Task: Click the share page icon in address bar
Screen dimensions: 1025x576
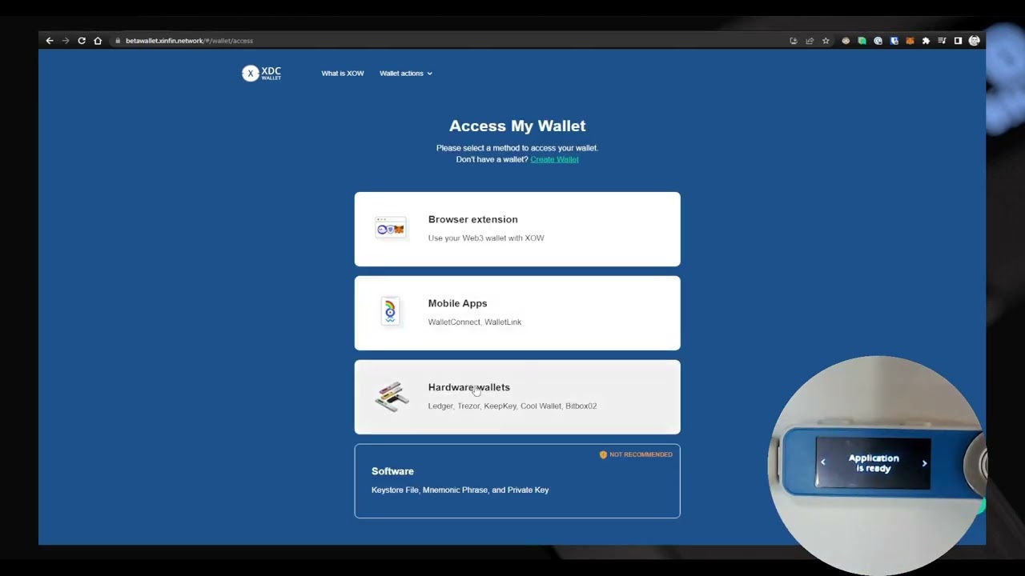Action: [810, 41]
